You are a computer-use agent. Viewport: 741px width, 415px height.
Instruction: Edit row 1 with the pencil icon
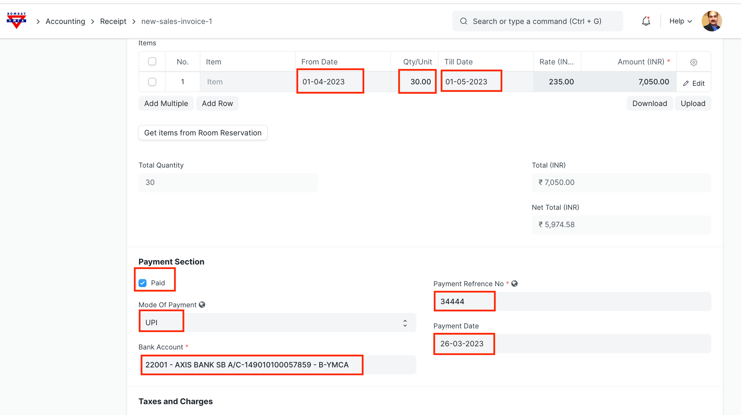694,83
